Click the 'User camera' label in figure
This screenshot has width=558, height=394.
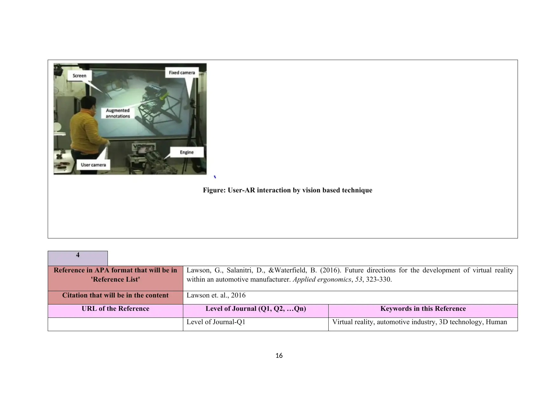click(x=93, y=165)
